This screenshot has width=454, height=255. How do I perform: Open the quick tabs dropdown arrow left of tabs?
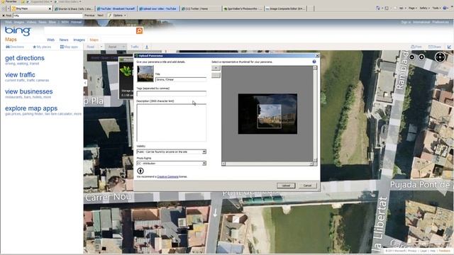pos(9,8)
